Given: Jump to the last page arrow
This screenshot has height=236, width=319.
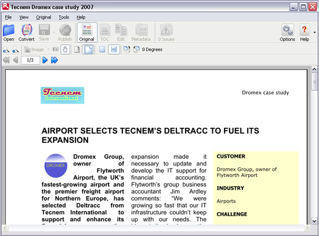Looking at the screenshot, I should [55, 60].
